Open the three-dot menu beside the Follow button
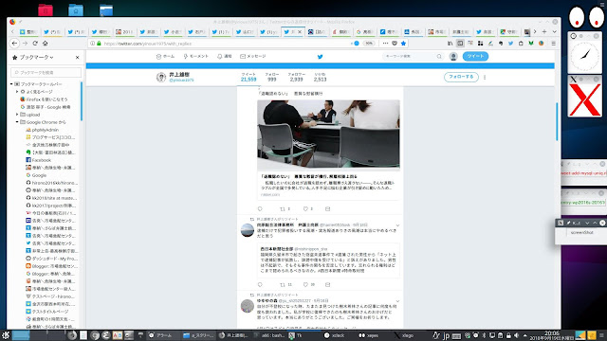607x341 pixels. point(485,77)
